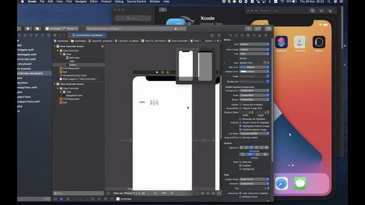The width and height of the screenshot is (365, 205).
Task: Enable Reverses On Highlight checkbox
Action: coord(241,119)
